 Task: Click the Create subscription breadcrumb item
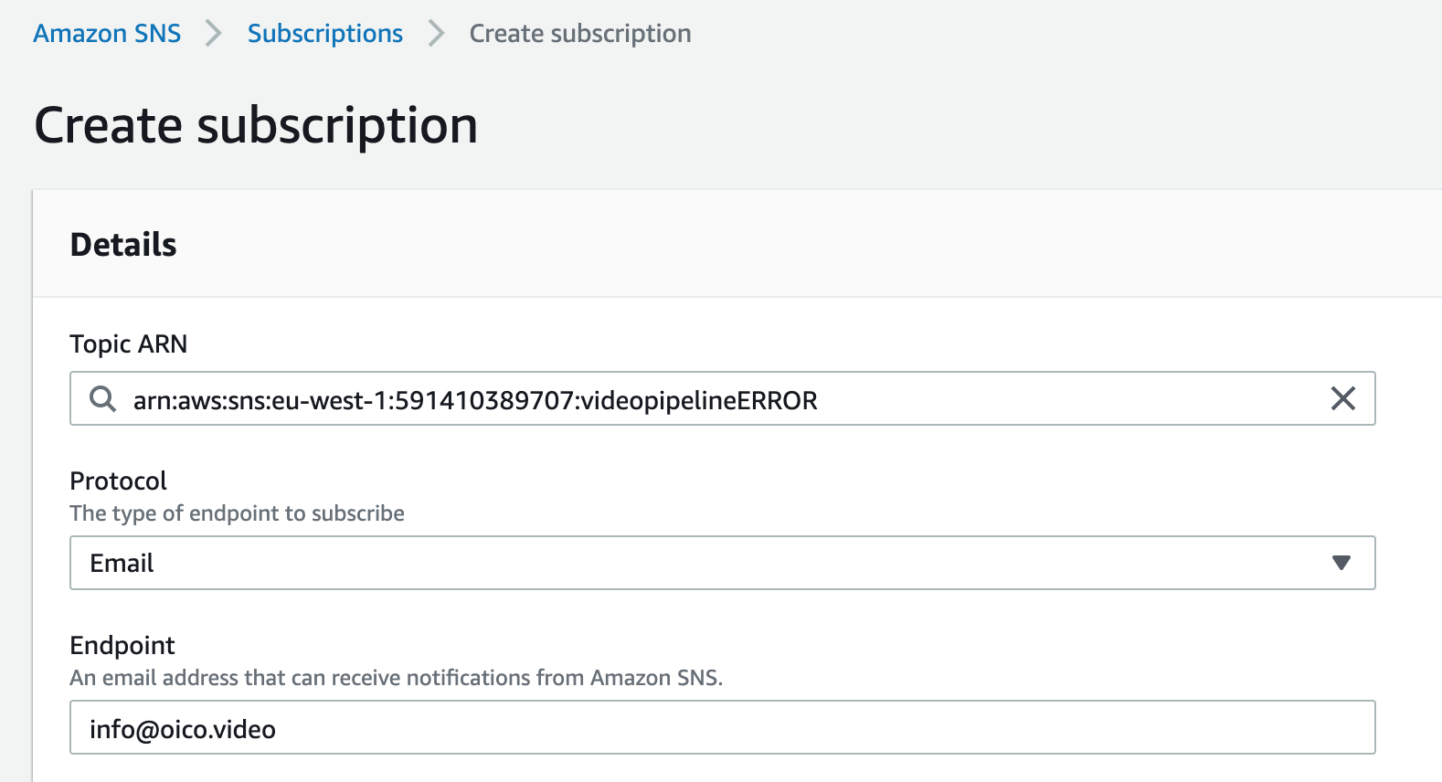click(x=579, y=34)
